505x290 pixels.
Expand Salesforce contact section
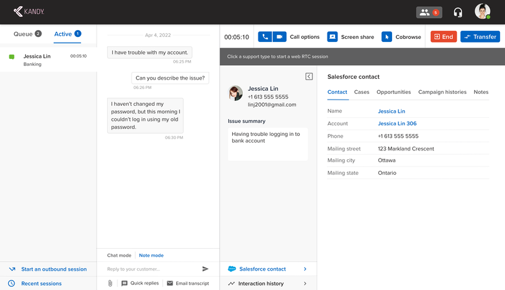(x=268, y=269)
